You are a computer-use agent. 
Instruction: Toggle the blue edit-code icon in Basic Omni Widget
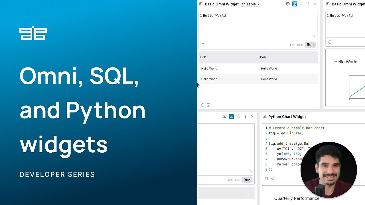tap(295, 4)
